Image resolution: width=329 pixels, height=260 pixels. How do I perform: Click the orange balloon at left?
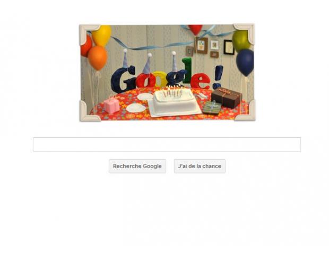tap(97, 57)
